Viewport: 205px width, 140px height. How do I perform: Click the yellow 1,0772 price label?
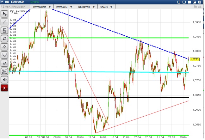point(195,59)
